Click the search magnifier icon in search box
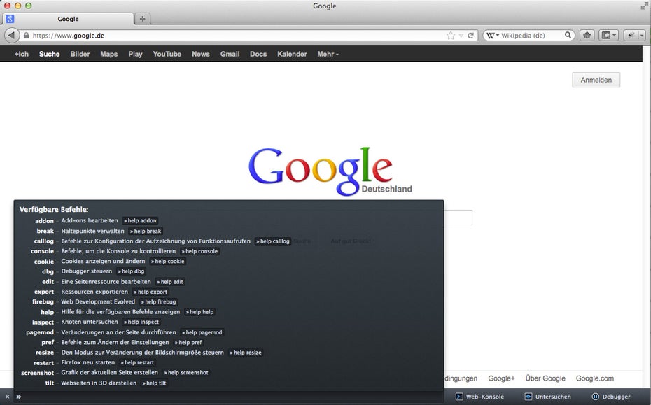This screenshot has height=405, width=651. point(568,35)
